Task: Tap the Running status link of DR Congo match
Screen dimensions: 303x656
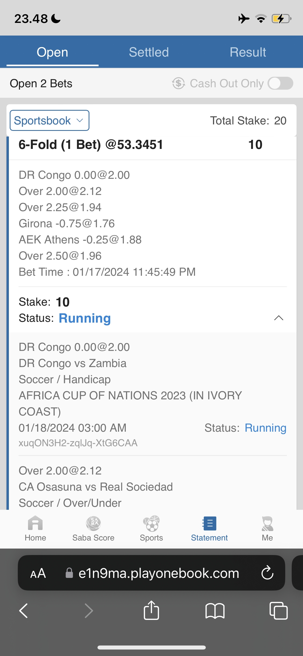Action: (x=265, y=428)
